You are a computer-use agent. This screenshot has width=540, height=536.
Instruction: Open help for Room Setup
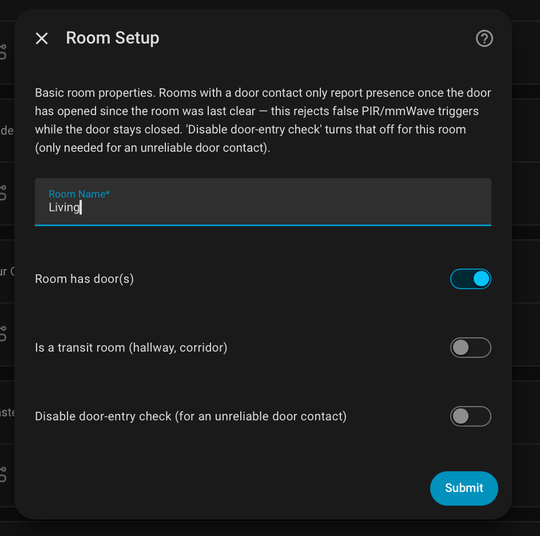(484, 38)
